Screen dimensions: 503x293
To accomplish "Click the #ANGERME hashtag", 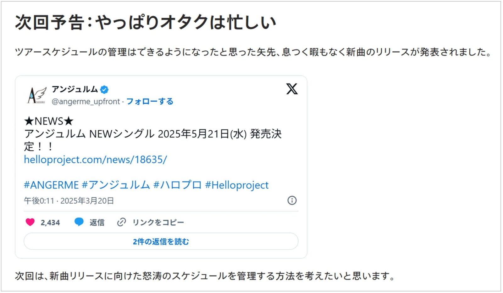I will [x=51, y=185].
